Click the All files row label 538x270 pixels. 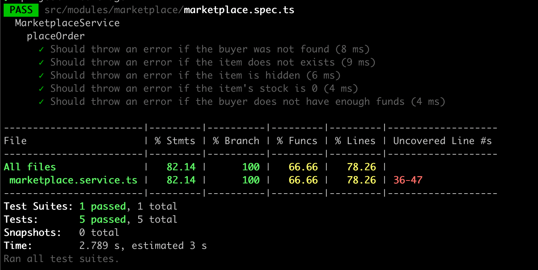(30, 167)
